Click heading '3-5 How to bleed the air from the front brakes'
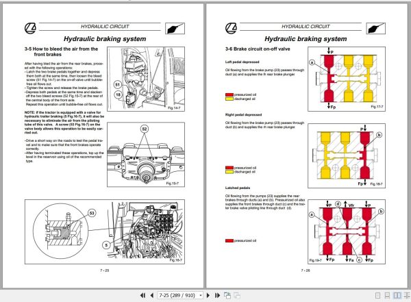Screen dimensions: 411x302 (x=62, y=51)
